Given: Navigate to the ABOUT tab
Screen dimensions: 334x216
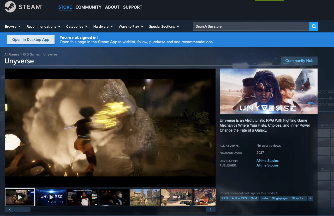Looking at the screenshot, I should coord(112,7).
